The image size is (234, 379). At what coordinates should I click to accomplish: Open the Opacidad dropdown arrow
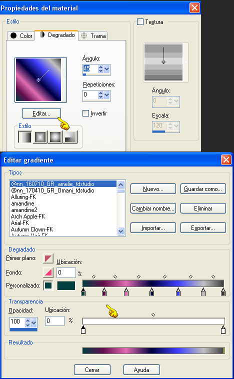(34, 322)
